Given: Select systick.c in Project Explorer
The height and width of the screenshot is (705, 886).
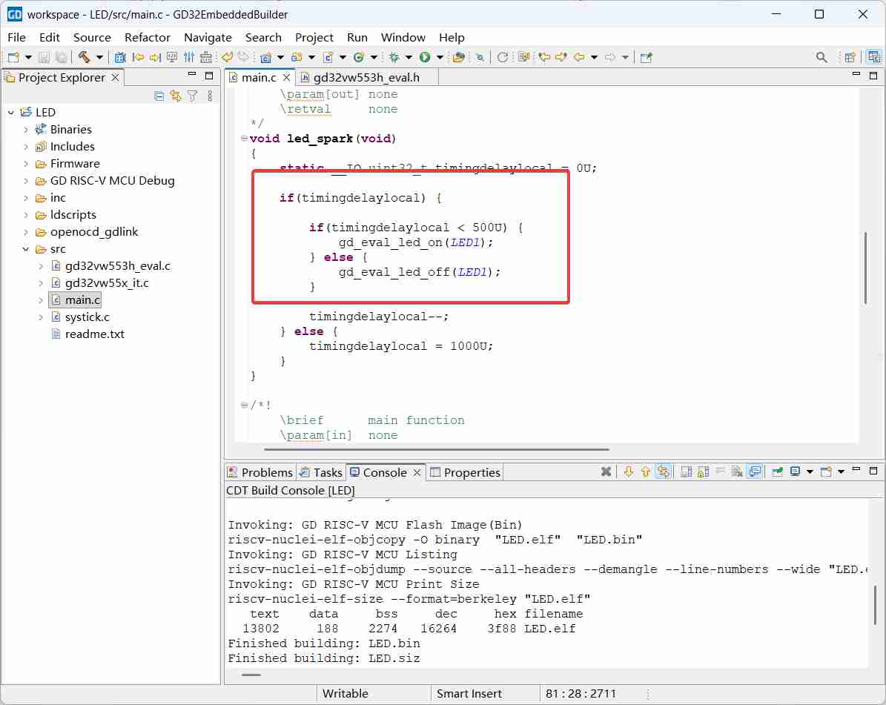Looking at the screenshot, I should [87, 317].
